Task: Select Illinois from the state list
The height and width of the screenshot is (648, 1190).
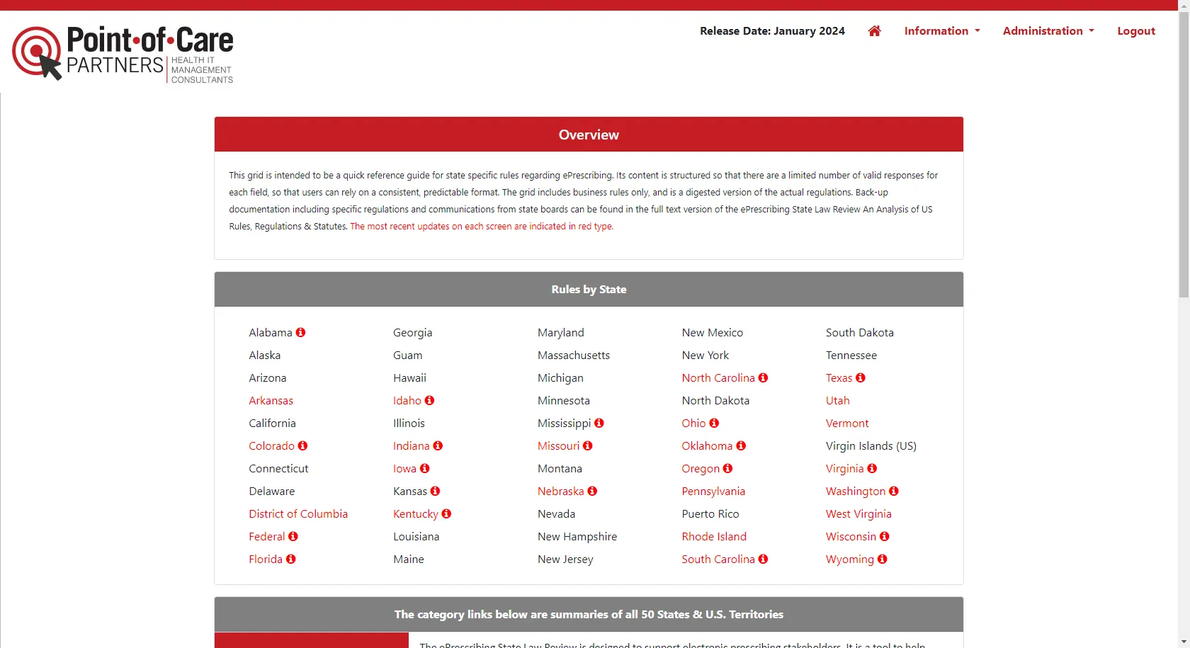Action: pyautogui.click(x=409, y=423)
